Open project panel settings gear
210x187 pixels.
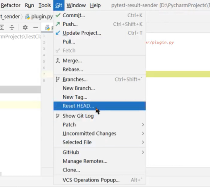(25, 27)
